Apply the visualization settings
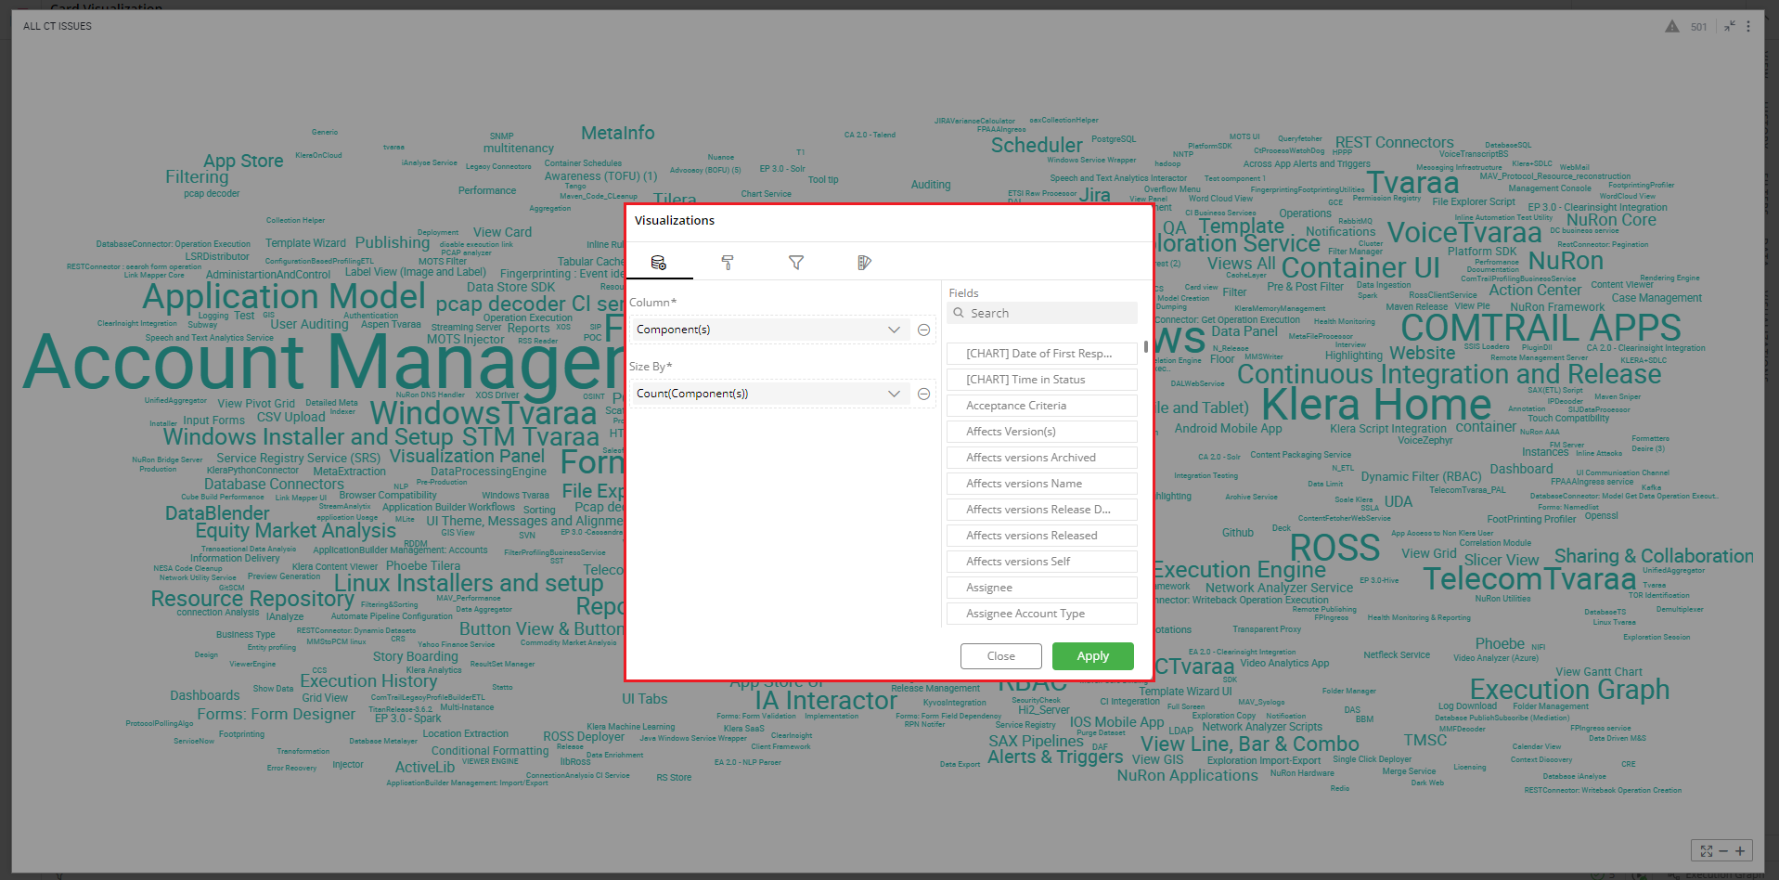Screen dimensions: 1779x880 (1092, 656)
